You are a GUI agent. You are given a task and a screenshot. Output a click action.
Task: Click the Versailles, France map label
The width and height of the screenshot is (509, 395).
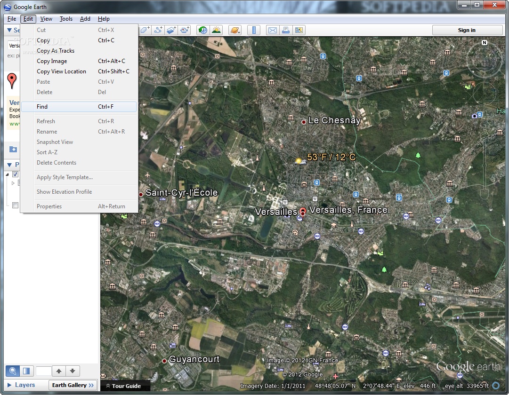348,210
